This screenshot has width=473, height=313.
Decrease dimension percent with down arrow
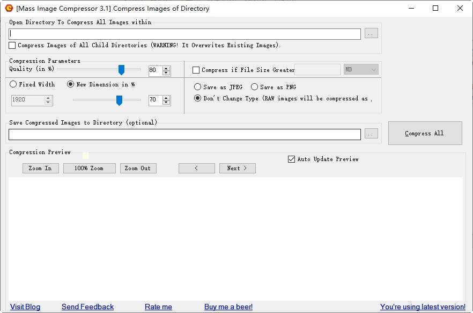pyautogui.click(x=166, y=103)
